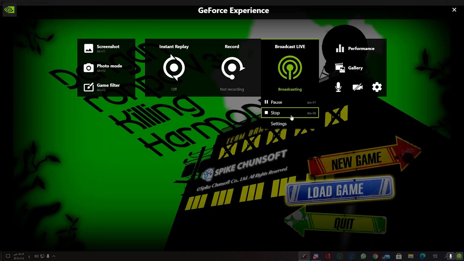Open the Record menu
Viewport: 464px width, 261px height.
[232, 68]
